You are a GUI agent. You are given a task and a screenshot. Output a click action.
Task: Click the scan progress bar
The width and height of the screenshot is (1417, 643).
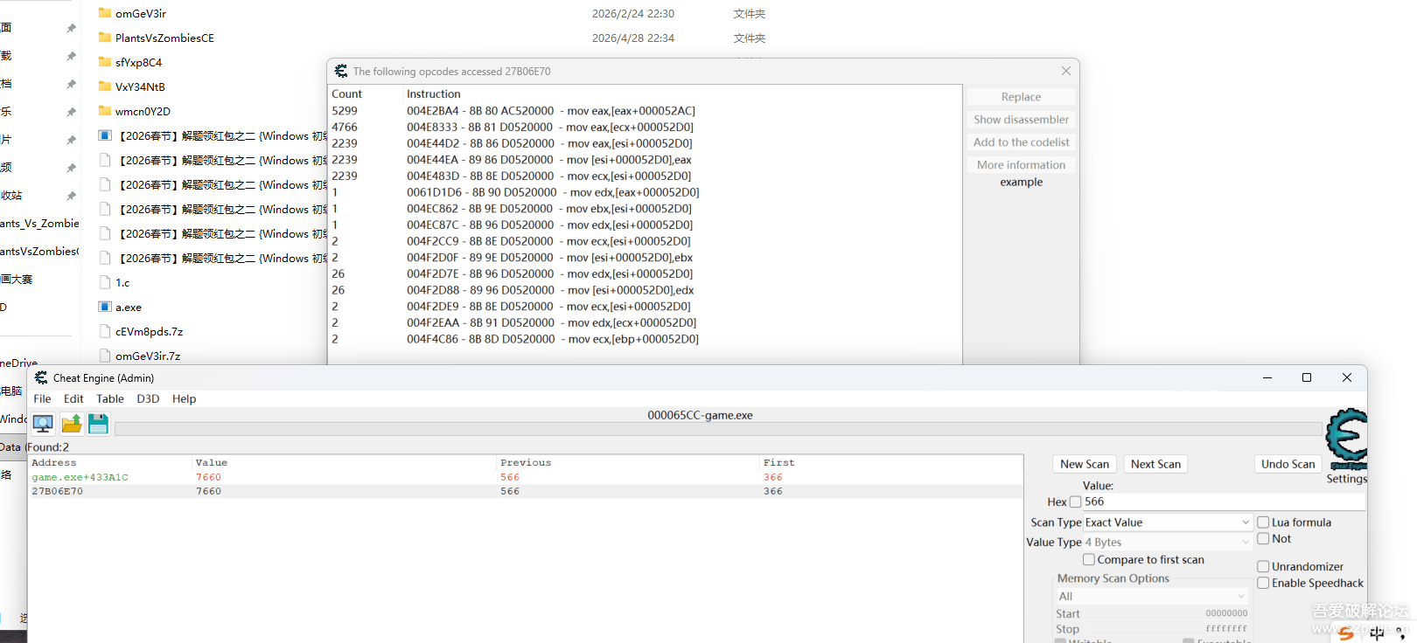click(718, 429)
